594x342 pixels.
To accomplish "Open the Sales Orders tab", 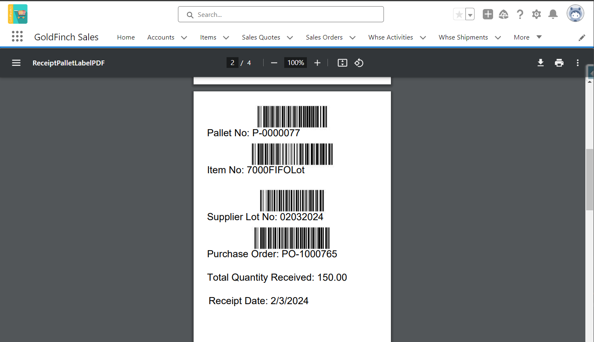I will [x=324, y=37].
